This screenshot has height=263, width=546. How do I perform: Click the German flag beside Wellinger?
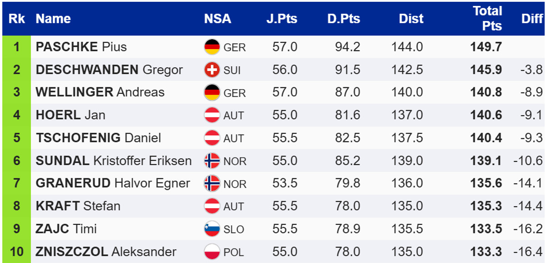tap(212, 92)
